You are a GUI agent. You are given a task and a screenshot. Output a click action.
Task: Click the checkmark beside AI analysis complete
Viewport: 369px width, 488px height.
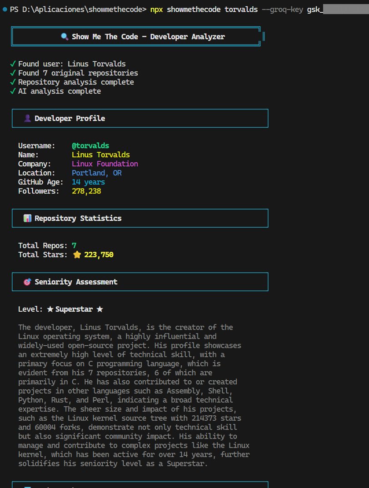click(x=13, y=91)
